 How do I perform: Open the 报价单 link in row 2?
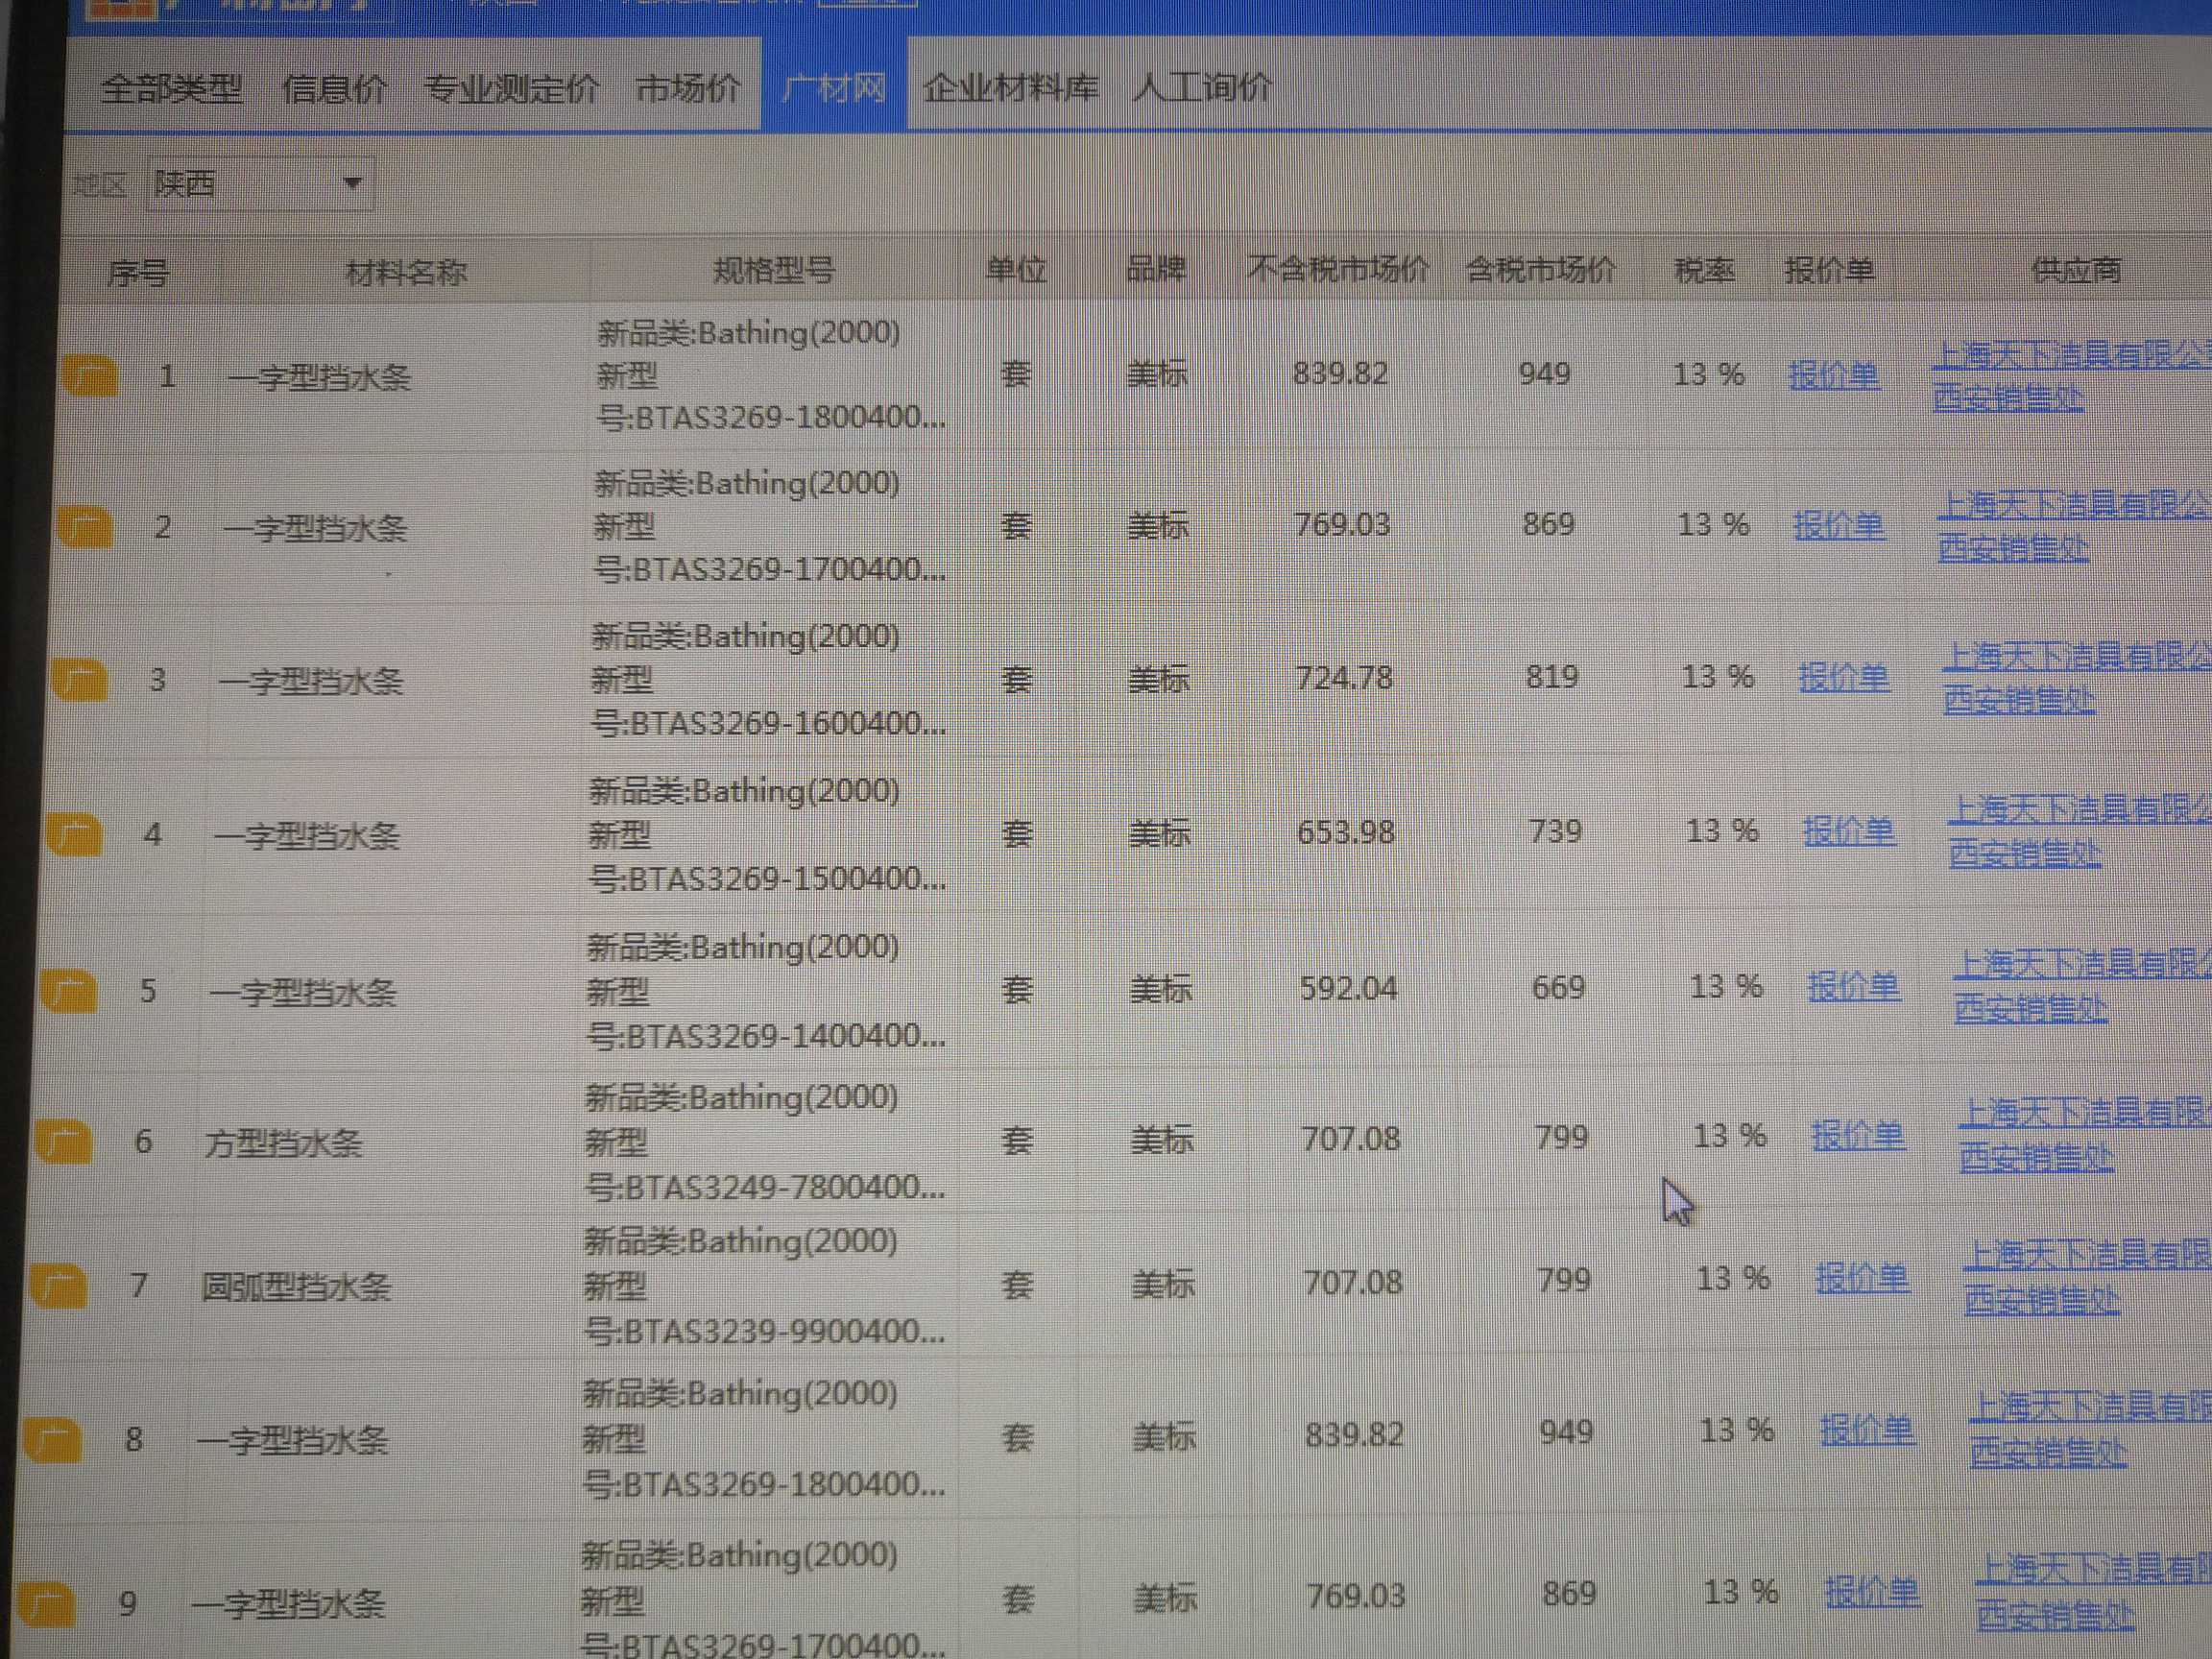(1839, 526)
